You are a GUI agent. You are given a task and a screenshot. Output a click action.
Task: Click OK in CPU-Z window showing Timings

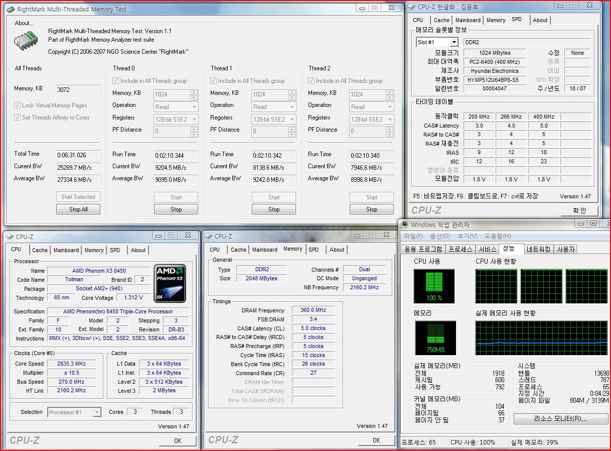coord(376,440)
